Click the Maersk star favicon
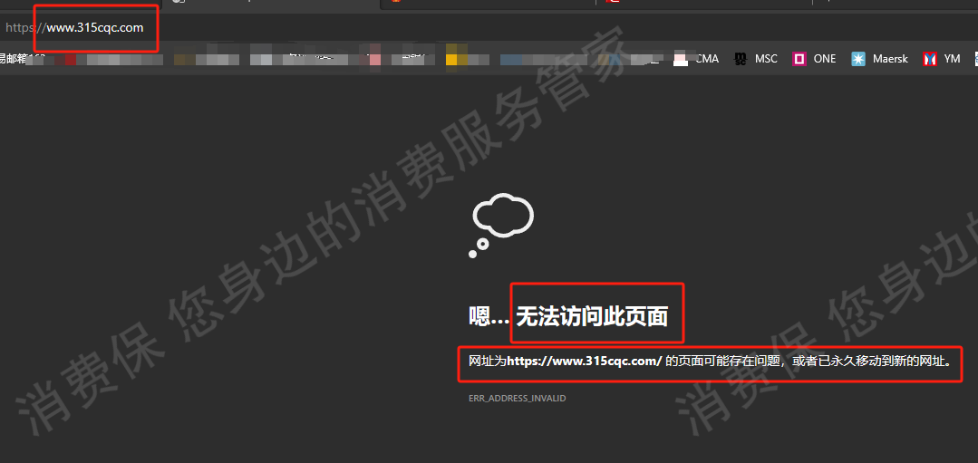Image resolution: width=978 pixels, height=463 pixels. pos(858,59)
